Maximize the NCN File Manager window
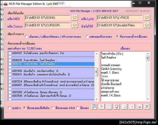This screenshot has height=125, width=158. click(140, 3)
